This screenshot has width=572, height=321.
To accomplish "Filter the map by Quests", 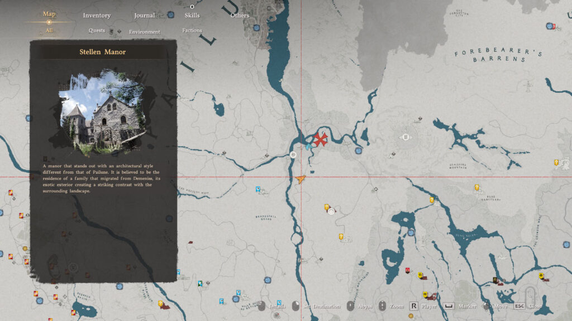I will [97, 31].
